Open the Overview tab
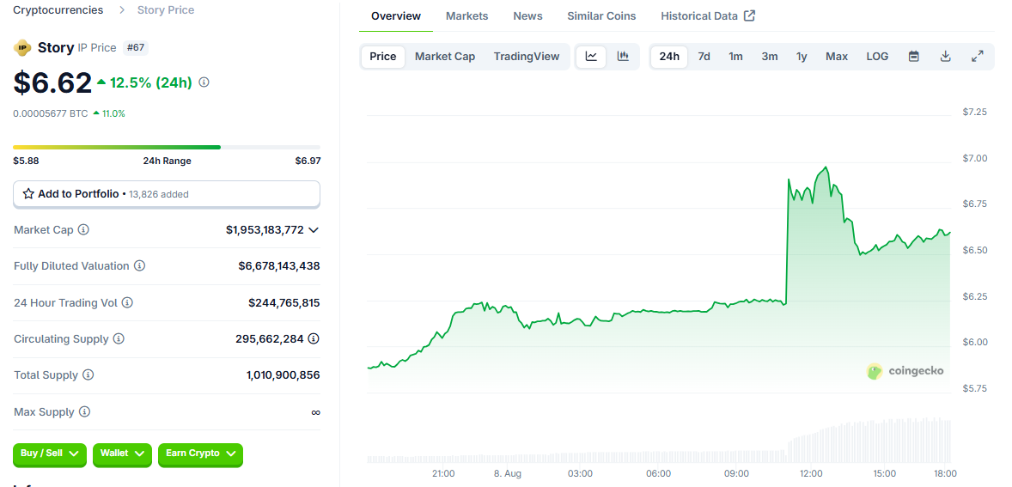 [x=396, y=16]
